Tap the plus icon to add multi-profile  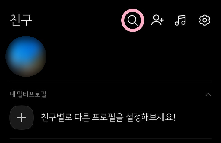pyautogui.click(x=22, y=117)
